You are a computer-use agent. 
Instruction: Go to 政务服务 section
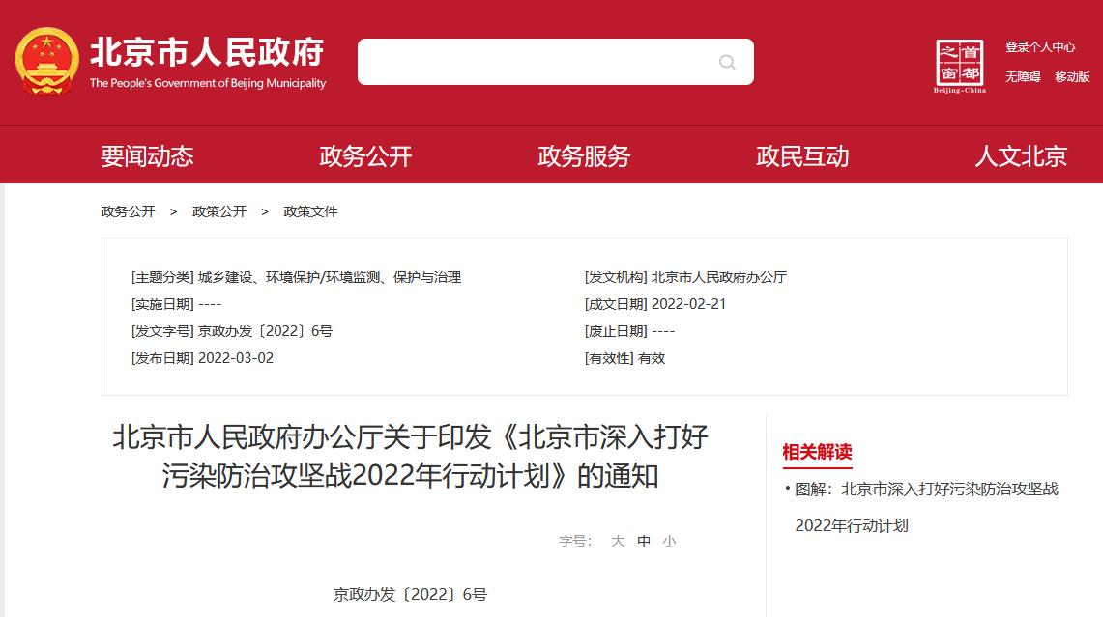pos(584,156)
